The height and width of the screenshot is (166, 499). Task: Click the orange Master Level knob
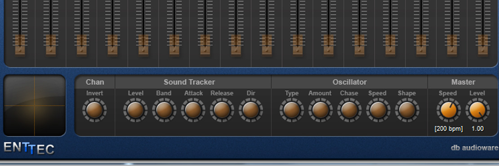477,110
